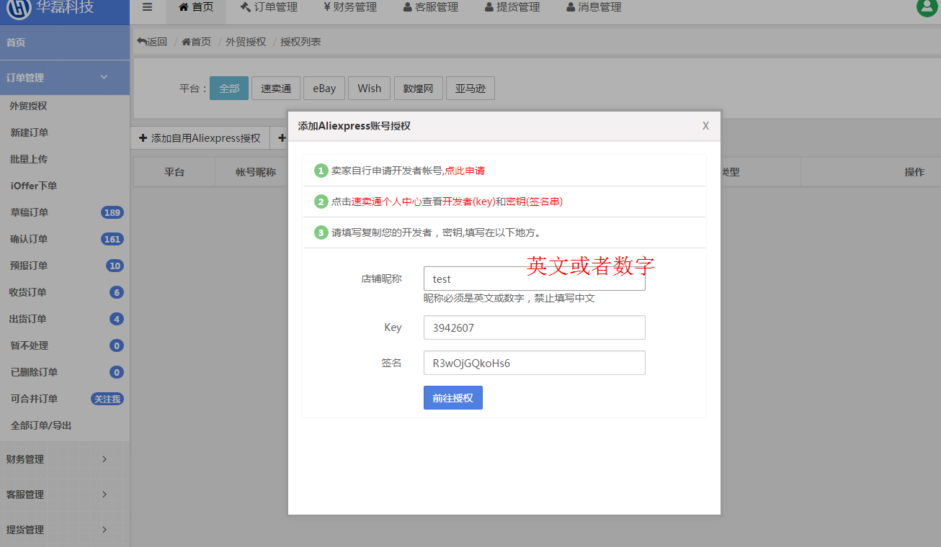Filter platforms by eBay

click(x=324, y=89)
